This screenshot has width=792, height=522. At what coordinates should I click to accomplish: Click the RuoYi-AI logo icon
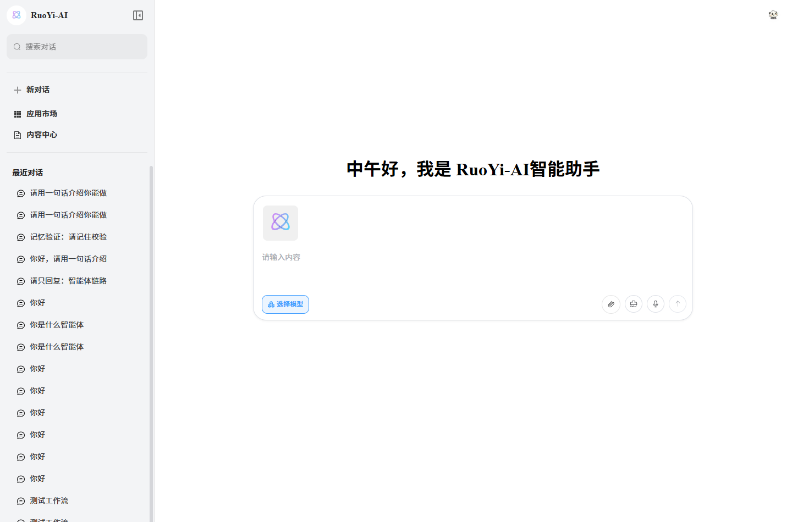[x=16, y=15]
